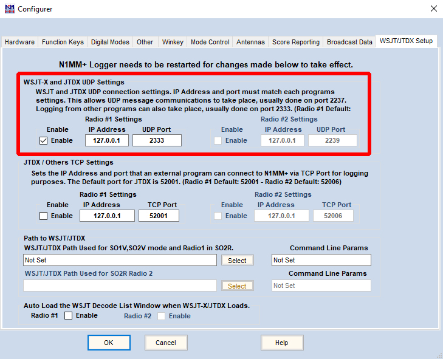Open the Winkey tab
The width and height of the screenshot is (443, 359).
[173, 42]
